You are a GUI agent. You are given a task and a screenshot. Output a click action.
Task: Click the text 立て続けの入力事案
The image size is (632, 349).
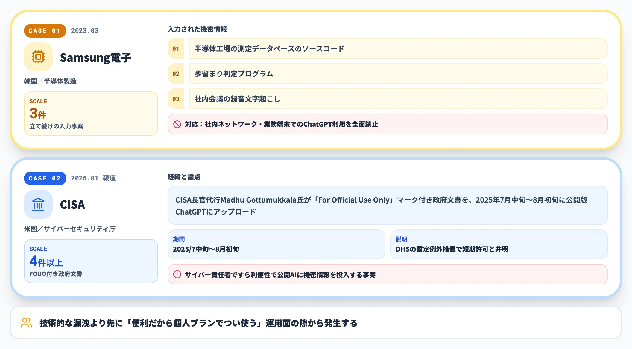click(56, 126)
